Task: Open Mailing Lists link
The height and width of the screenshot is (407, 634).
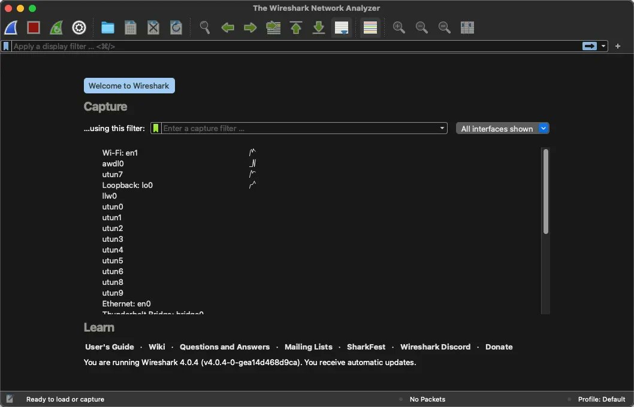Action: pos(309,347)
